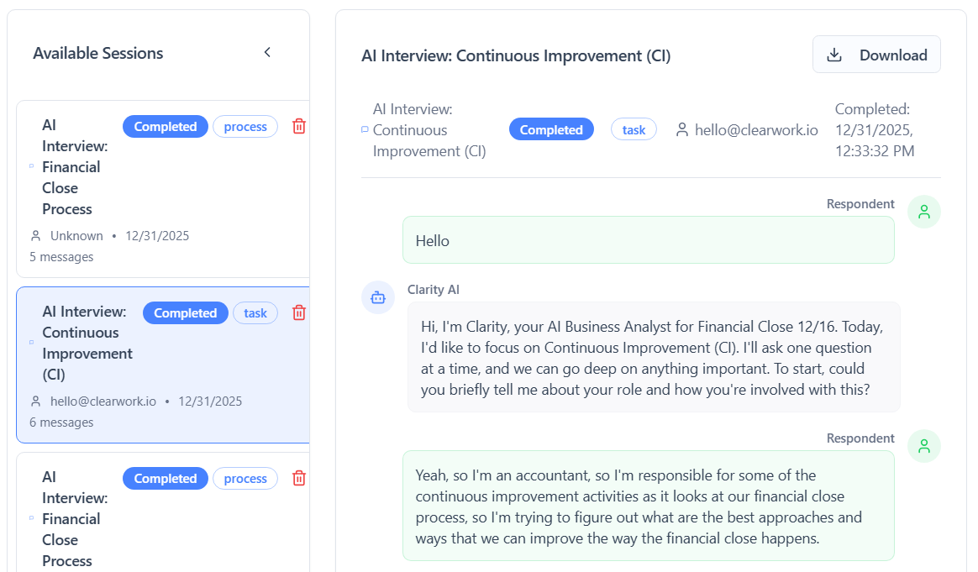This screenshot has height=572, width=978.
Task: Click the Unknown user label
Action: (x=76, y=236)
